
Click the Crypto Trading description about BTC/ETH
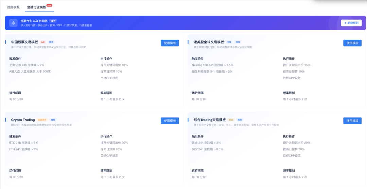click(x=41, y=125)
